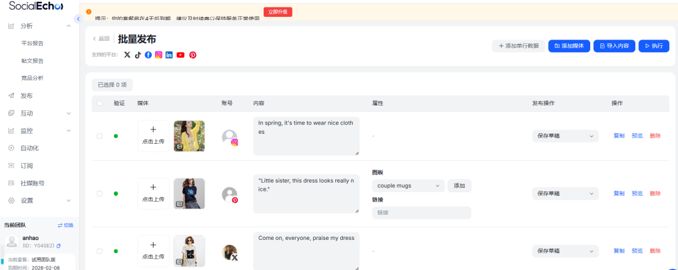Click 预览 for the praise my dress post

pos(637,251)
